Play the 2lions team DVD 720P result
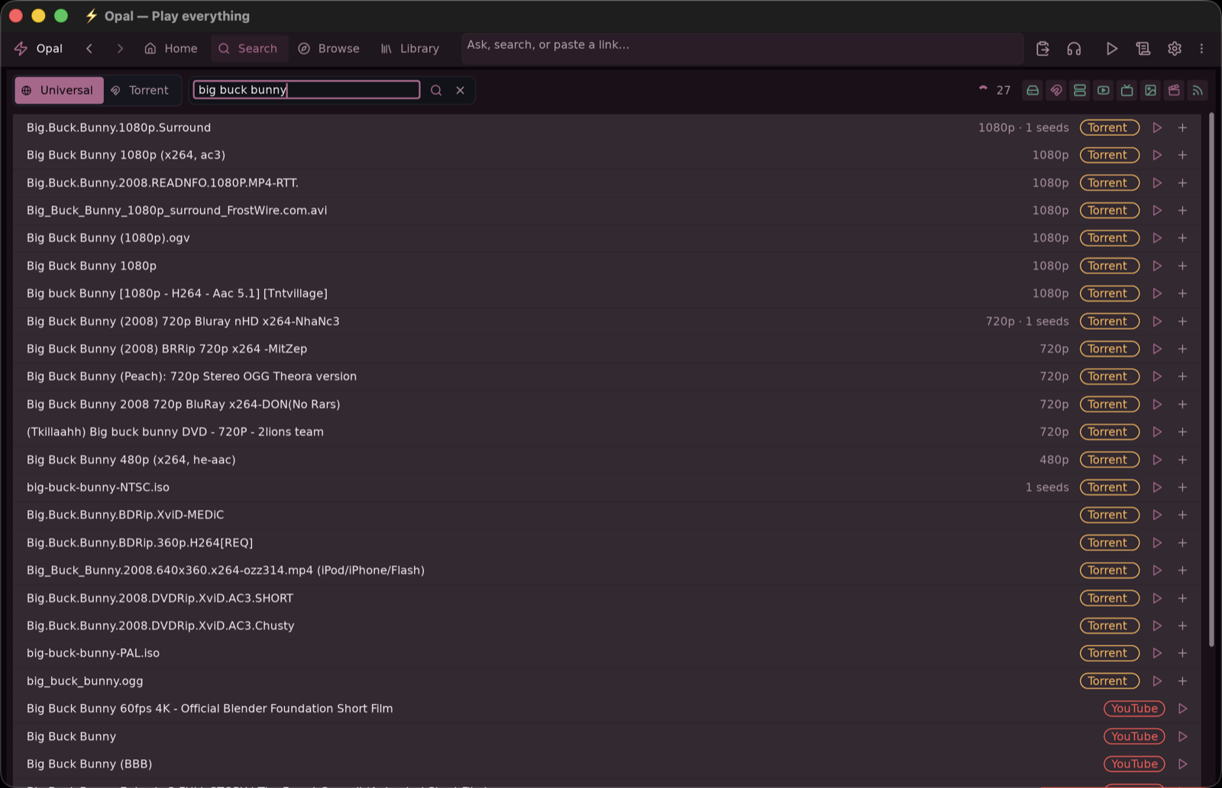This screenshot has height=788, width=1222. [x=1157, y=432]
